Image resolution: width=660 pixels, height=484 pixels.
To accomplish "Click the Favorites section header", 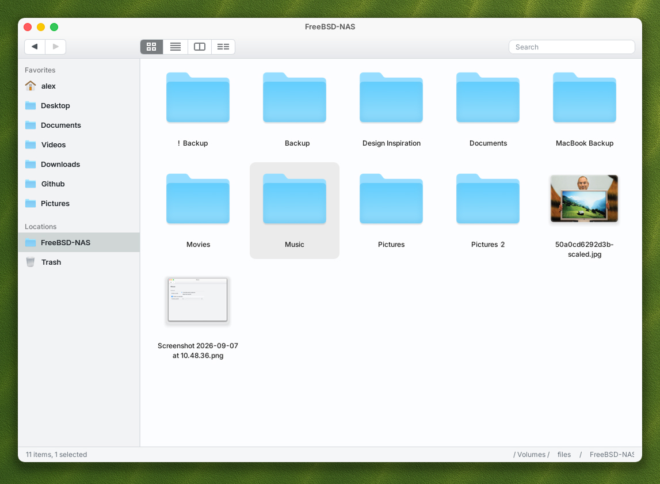I will (x=40, y=70).
